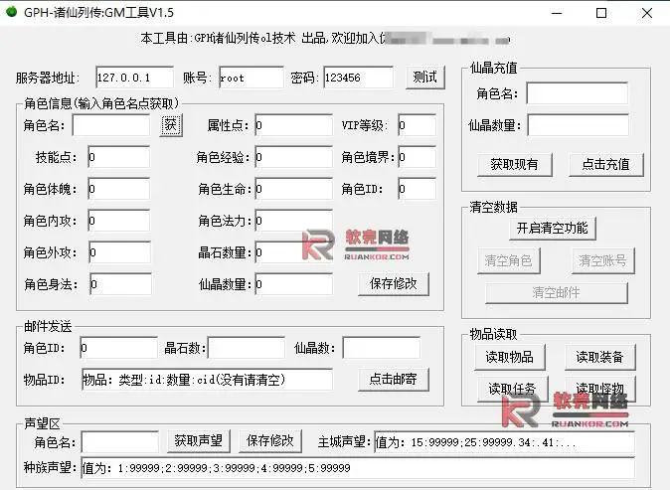Click the 开启清空功能 button
The width and height of the screenshot is (670, 490).
pyautogui.click(x=553, y=229)
